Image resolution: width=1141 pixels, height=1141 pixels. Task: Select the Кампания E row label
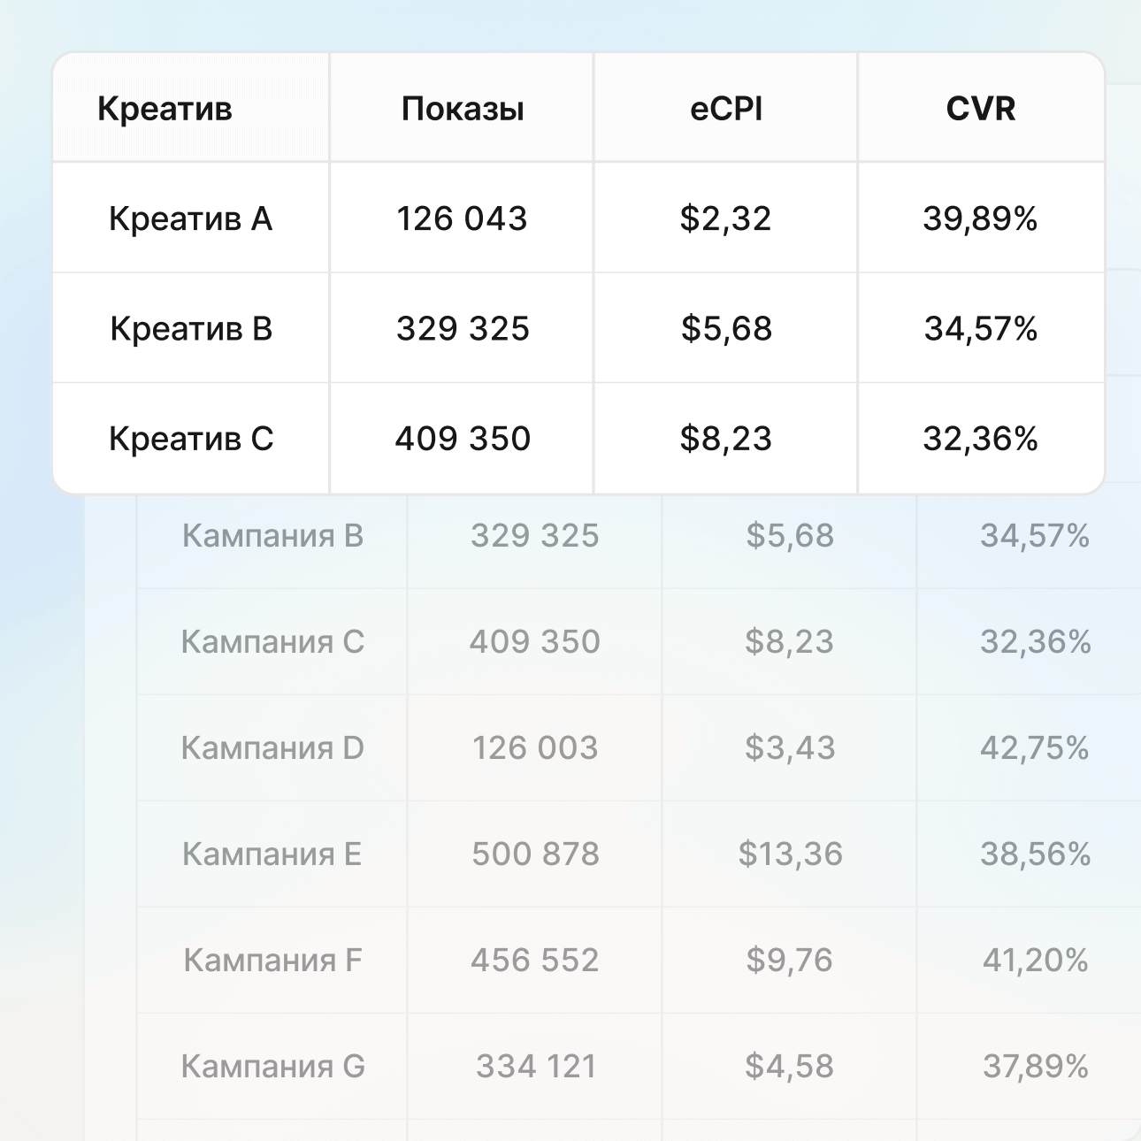(272, 854)
